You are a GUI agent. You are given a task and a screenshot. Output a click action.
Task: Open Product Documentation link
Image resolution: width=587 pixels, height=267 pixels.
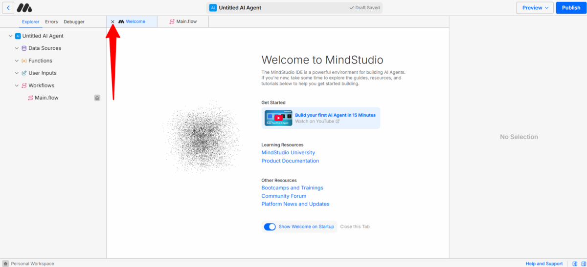(x=290, y=161)
